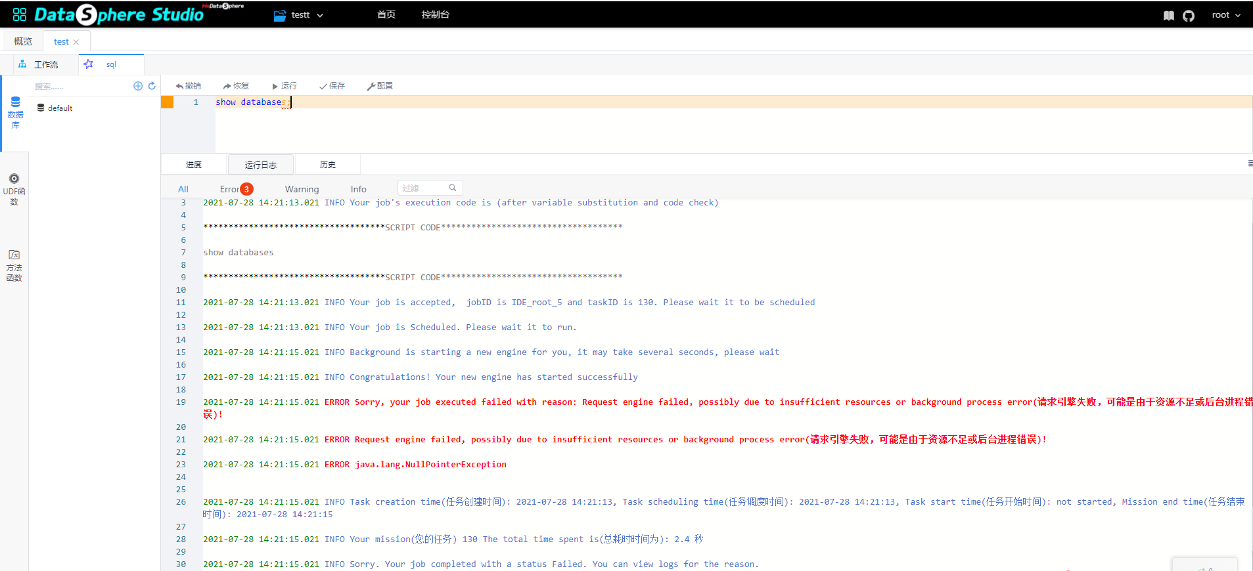Go to 首页 home page
The width and height of the screenshot is (1253, 571).
pos(386,14)
